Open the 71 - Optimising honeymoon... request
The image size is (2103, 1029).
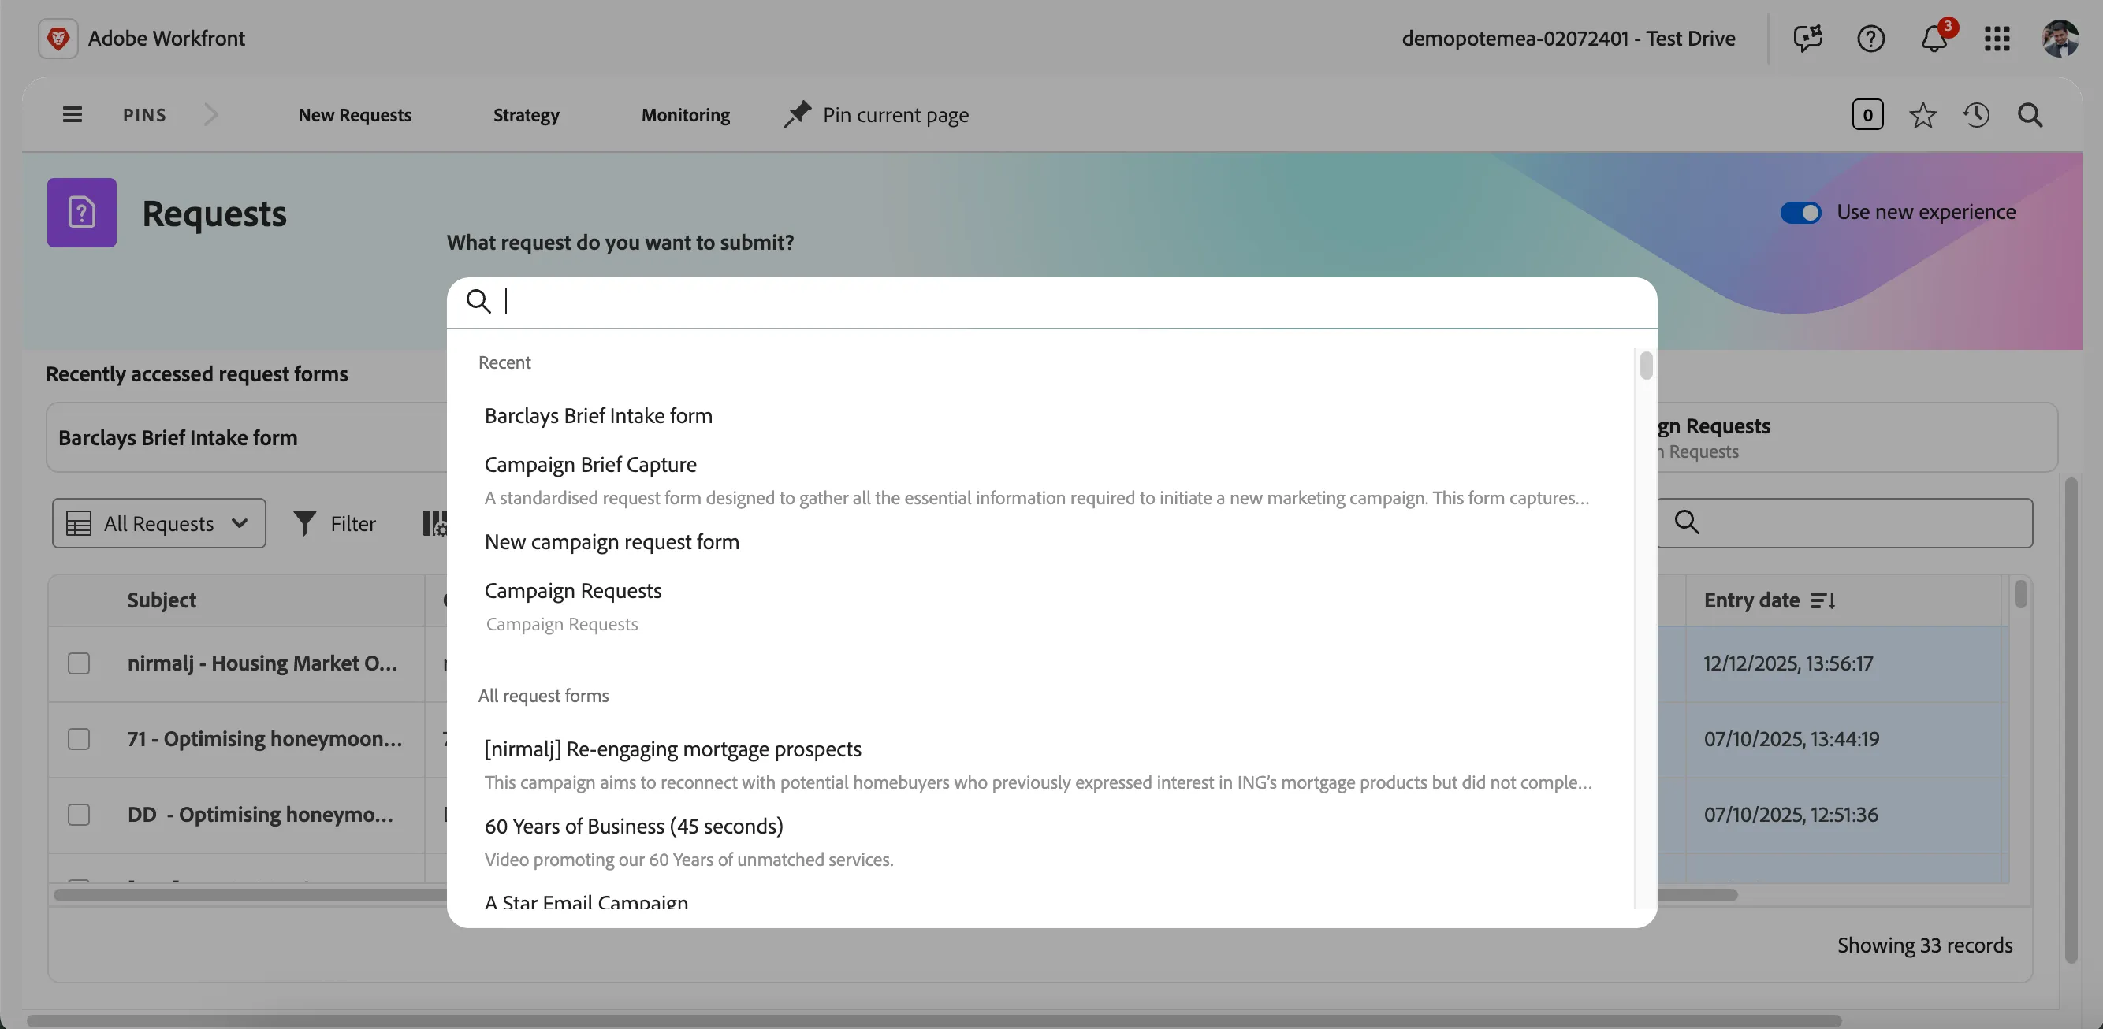(x=265, y=739)
